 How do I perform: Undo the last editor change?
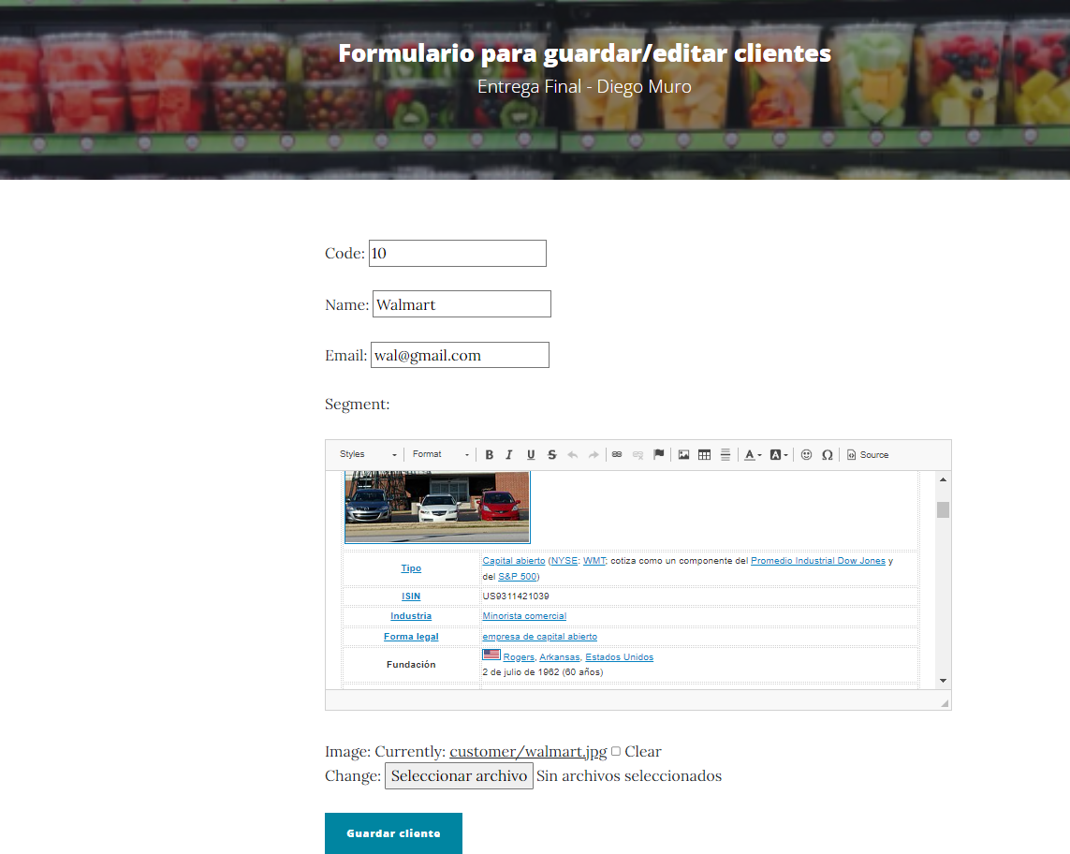(x=572, y=454)
